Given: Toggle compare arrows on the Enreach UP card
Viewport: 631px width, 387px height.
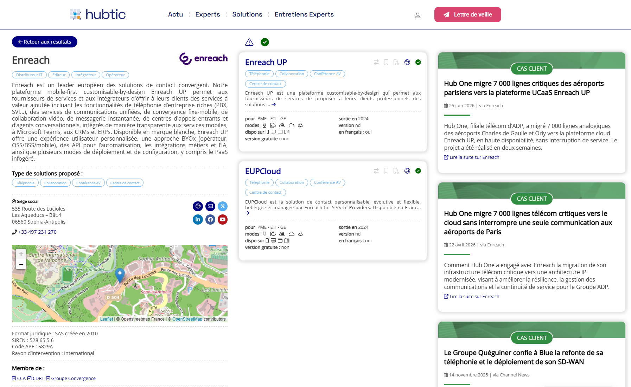Looking at the screenshot, I should coord(376,62).
